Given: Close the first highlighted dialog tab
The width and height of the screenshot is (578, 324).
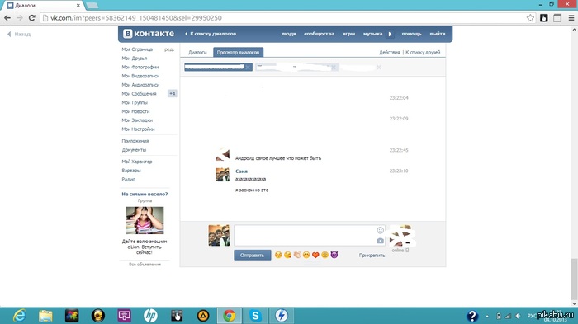Looking at the screenshot, I should tap(248, 67).
